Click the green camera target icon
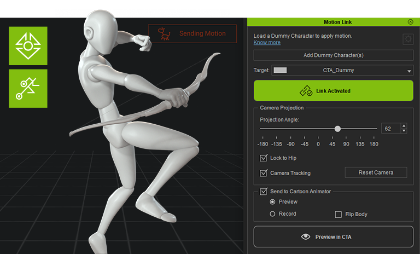 tap(28, 46)
